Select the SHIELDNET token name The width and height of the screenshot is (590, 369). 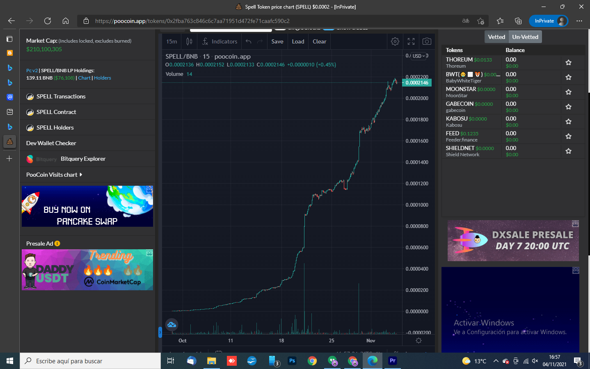point(460,148)
